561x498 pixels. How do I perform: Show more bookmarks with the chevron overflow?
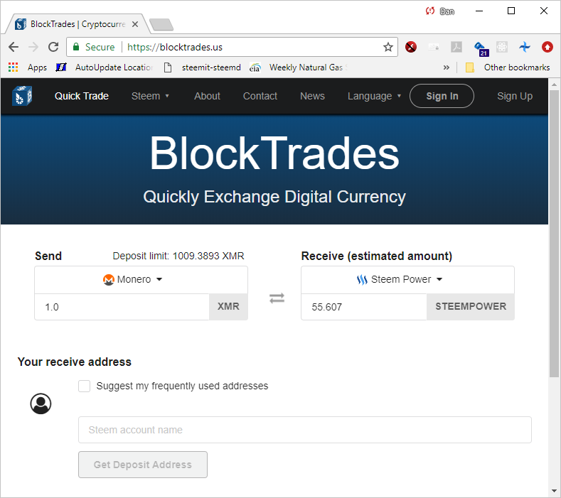point(446,67)
